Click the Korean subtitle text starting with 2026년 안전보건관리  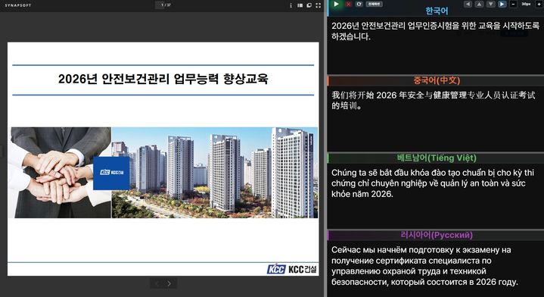click(435, 31)
